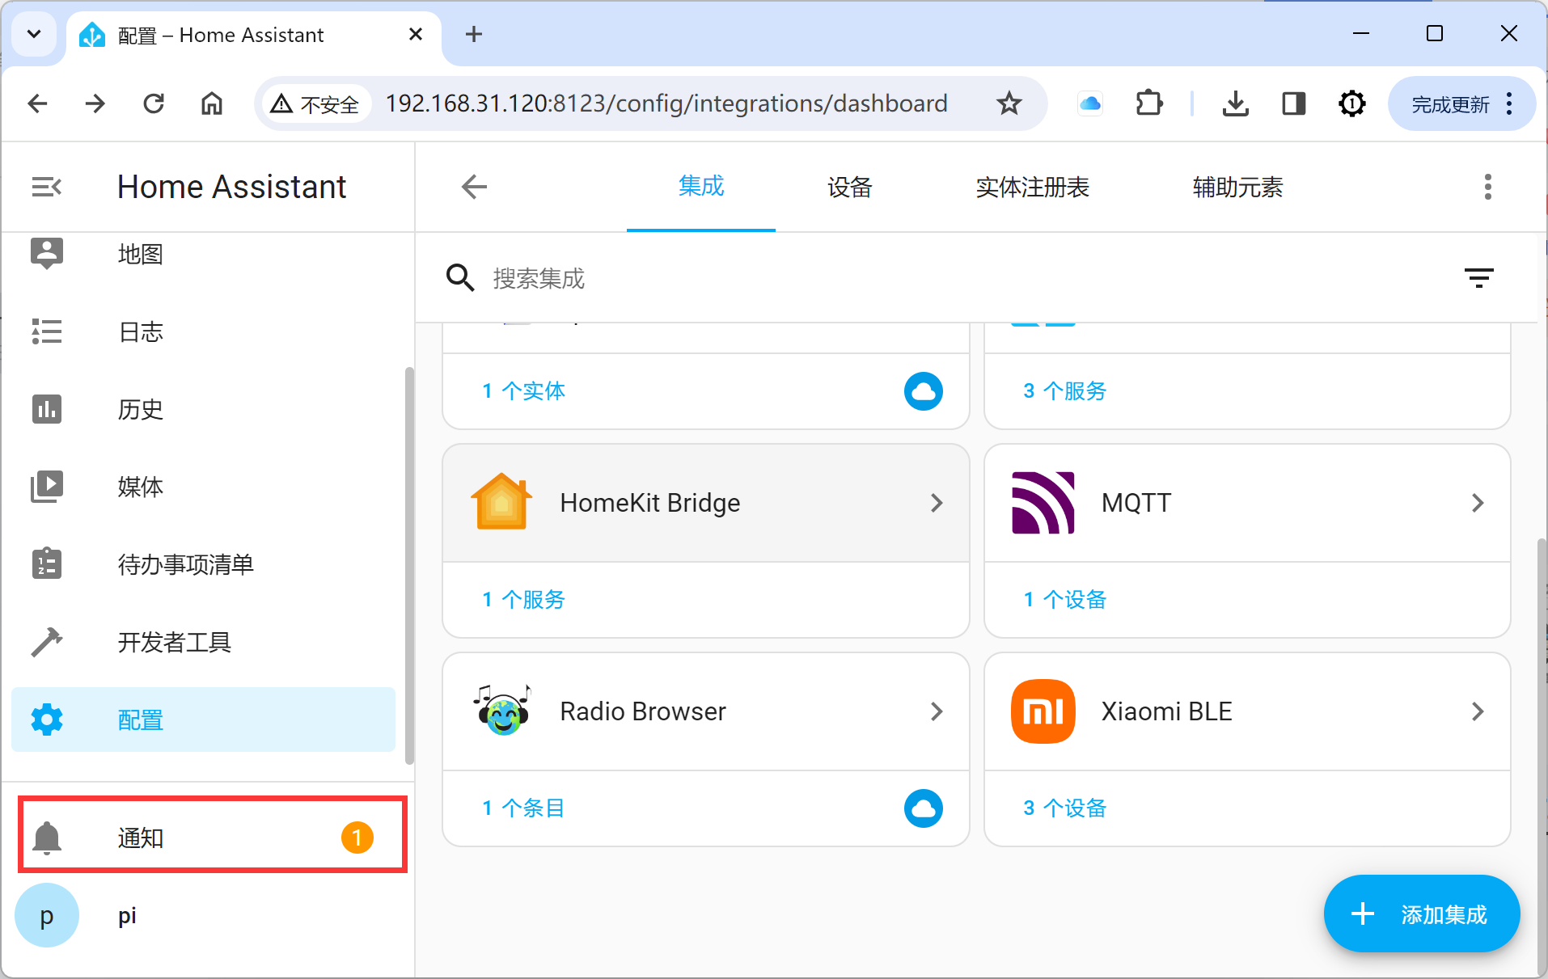This screenshot has width=1548, height=979.
Task: Open MQTT 1 个设备 link
Action: coord(1064,600)
